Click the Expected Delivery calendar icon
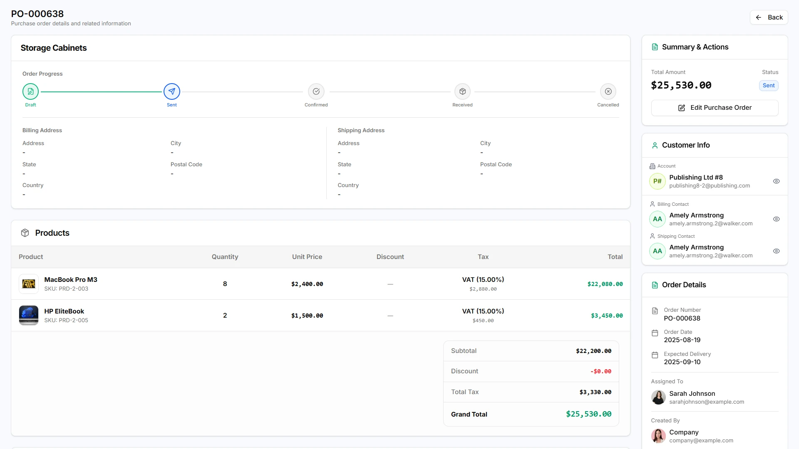This screenshot has width=799, height=449. [655, 355]
